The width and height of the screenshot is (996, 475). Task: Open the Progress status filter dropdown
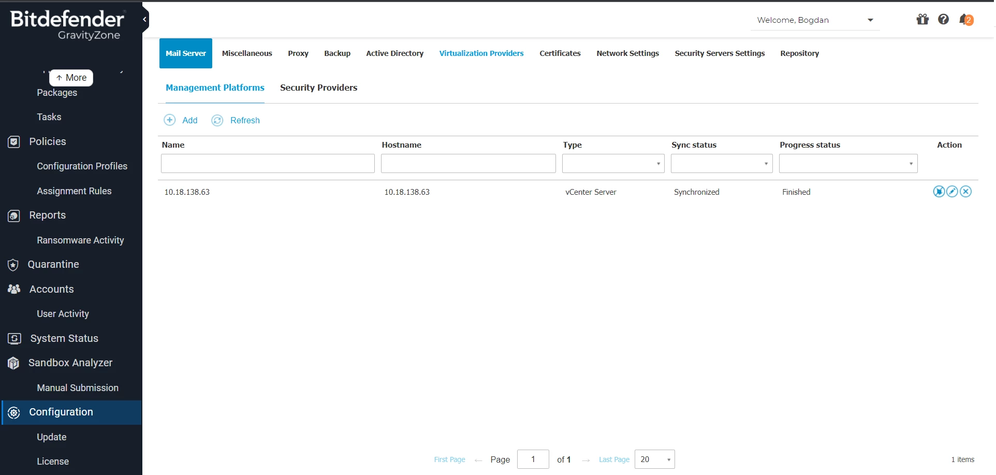[x=911, y=164]
